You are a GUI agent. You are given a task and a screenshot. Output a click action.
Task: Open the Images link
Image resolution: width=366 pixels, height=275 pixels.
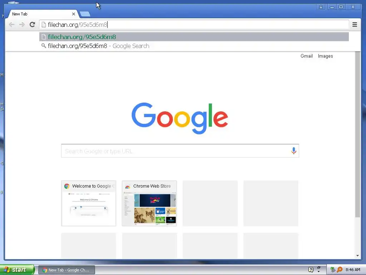(x=325, y=56)
